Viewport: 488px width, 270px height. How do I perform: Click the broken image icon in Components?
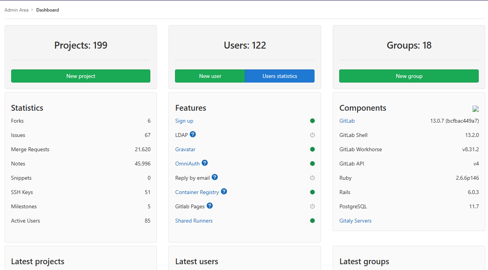(476, 109)
